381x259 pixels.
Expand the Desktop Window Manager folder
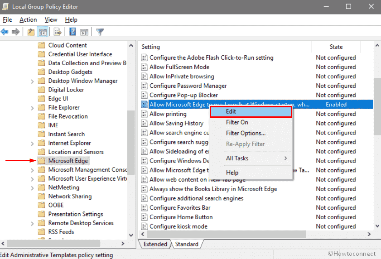tap(32, 81)
